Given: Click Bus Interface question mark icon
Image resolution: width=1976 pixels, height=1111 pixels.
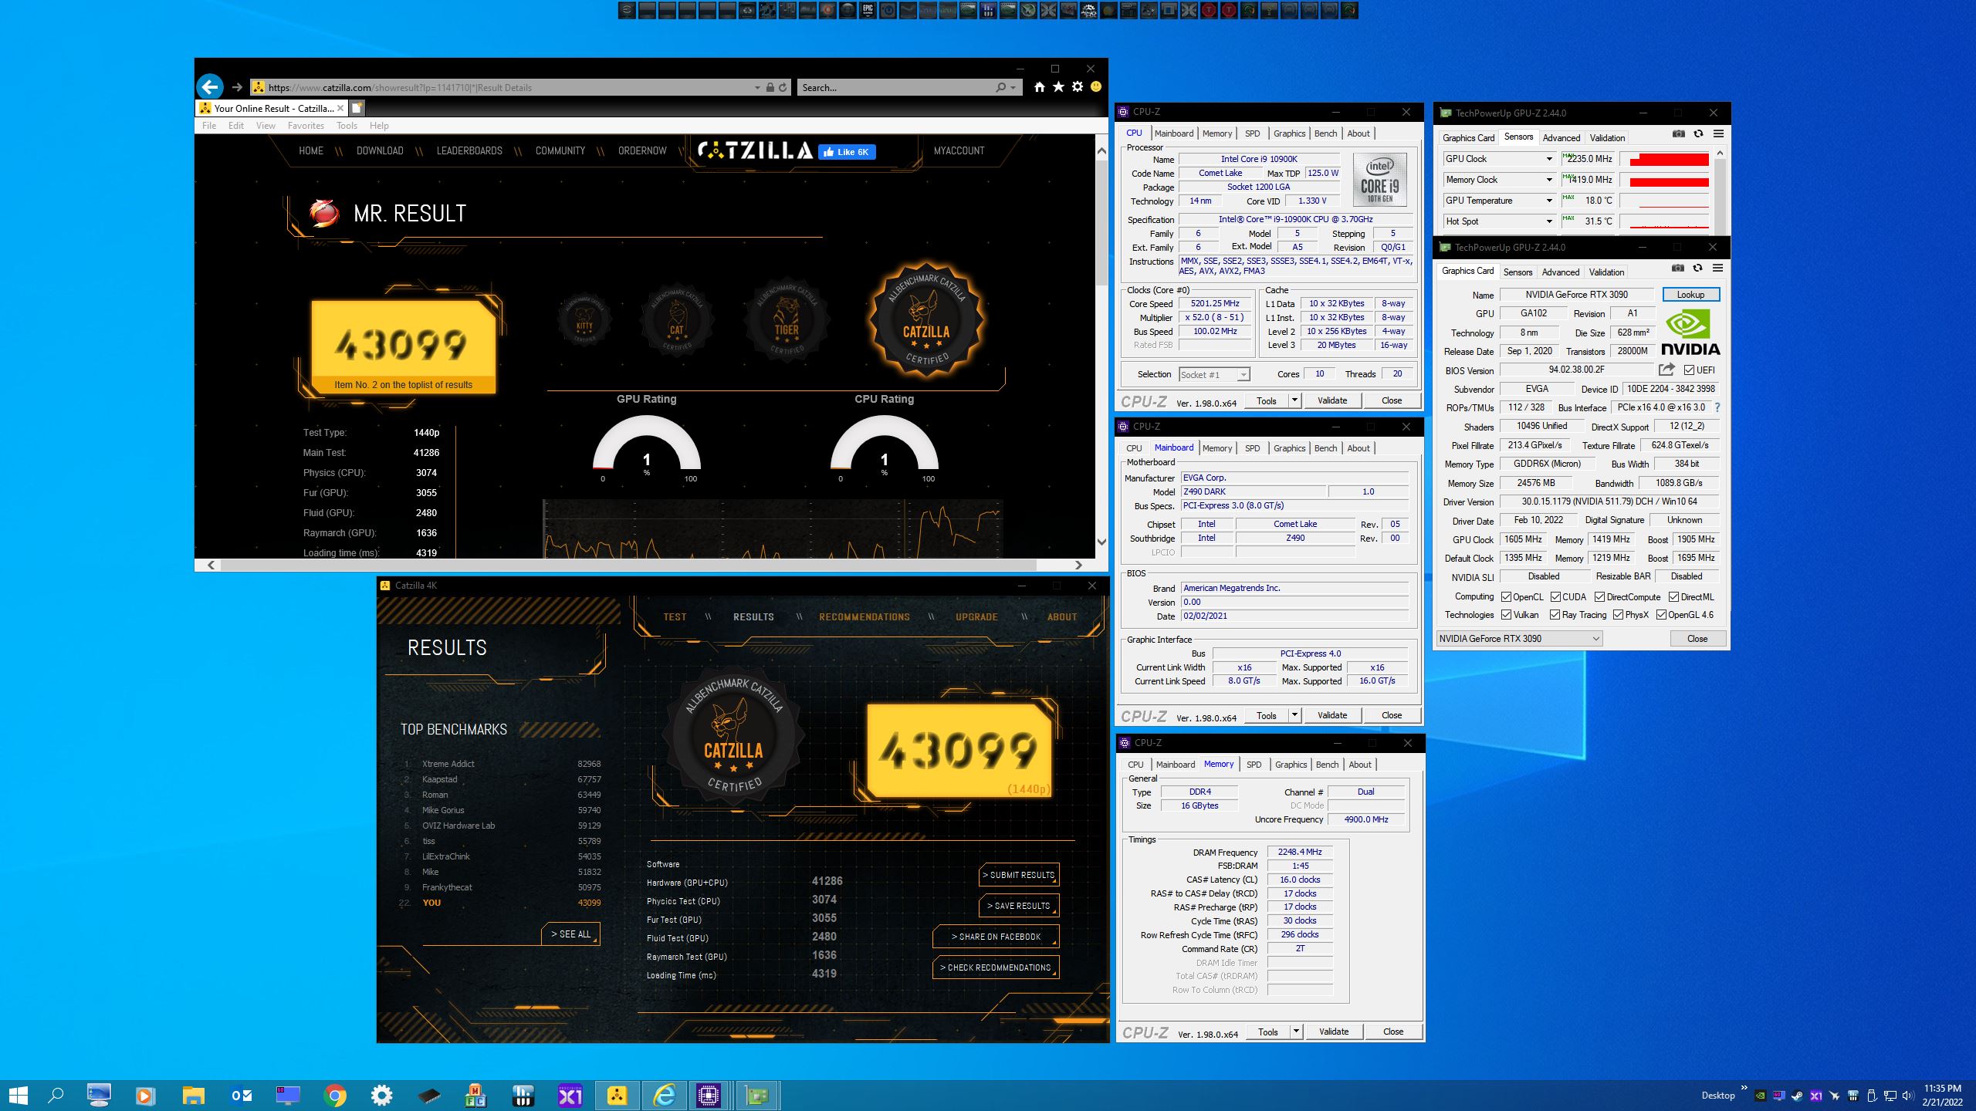Looking at the screenshot, I should coord(1717,407).
